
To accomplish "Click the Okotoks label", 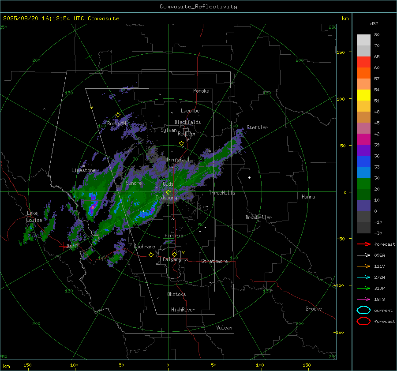I will tap(176, 294).
